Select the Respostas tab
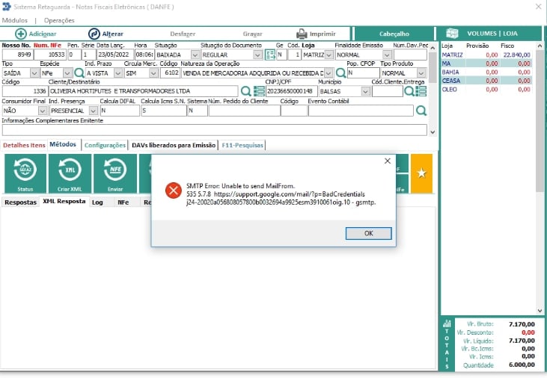This screenshot has height=378, width=547. click(21, 202)
